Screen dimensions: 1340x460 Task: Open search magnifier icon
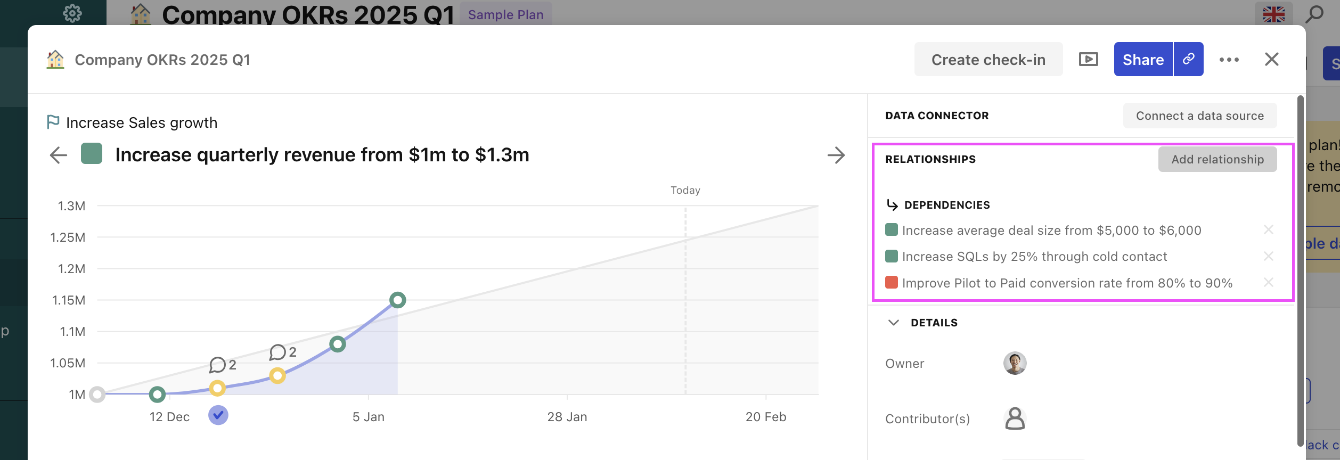coord(1314,14)
